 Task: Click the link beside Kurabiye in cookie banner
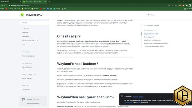(138, 97)
